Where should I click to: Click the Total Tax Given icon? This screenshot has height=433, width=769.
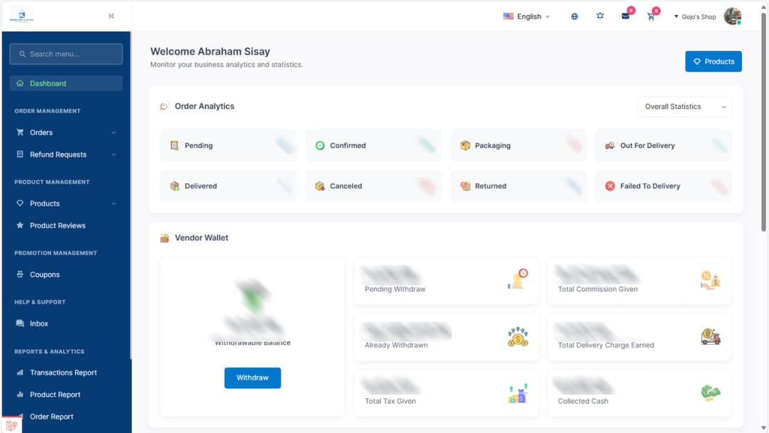click(518, 393)
